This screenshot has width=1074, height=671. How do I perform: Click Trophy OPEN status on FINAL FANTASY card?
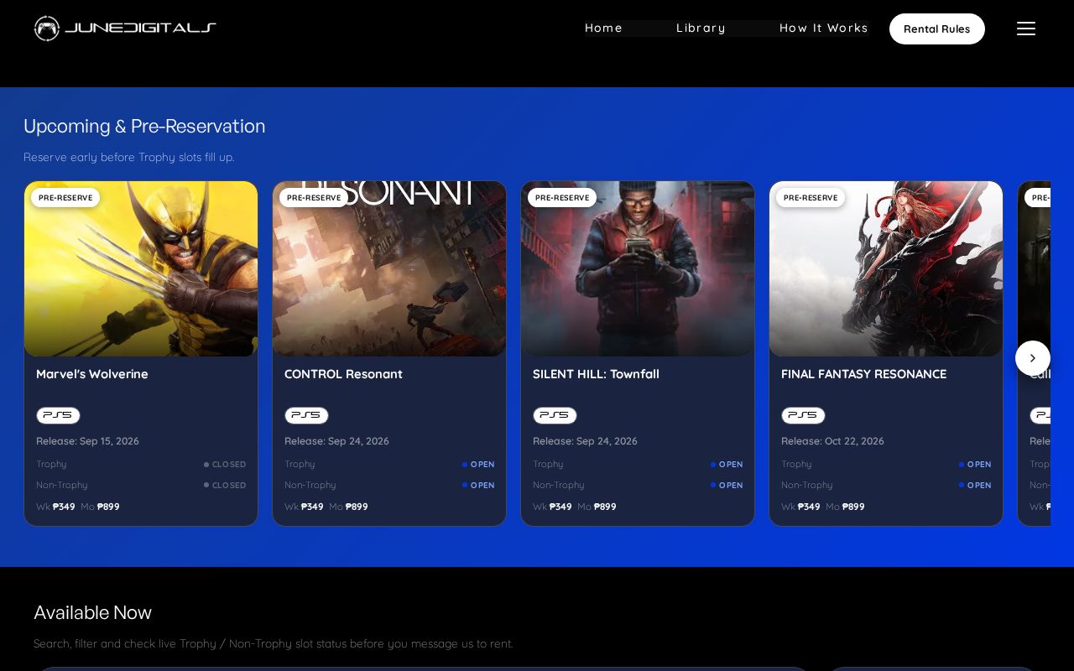click(x=975, y=465)
